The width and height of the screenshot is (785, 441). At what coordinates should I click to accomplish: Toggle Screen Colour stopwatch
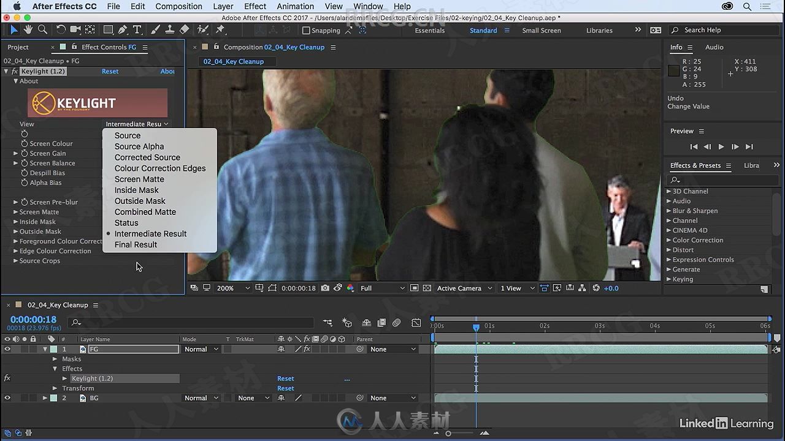pos(25,143)
